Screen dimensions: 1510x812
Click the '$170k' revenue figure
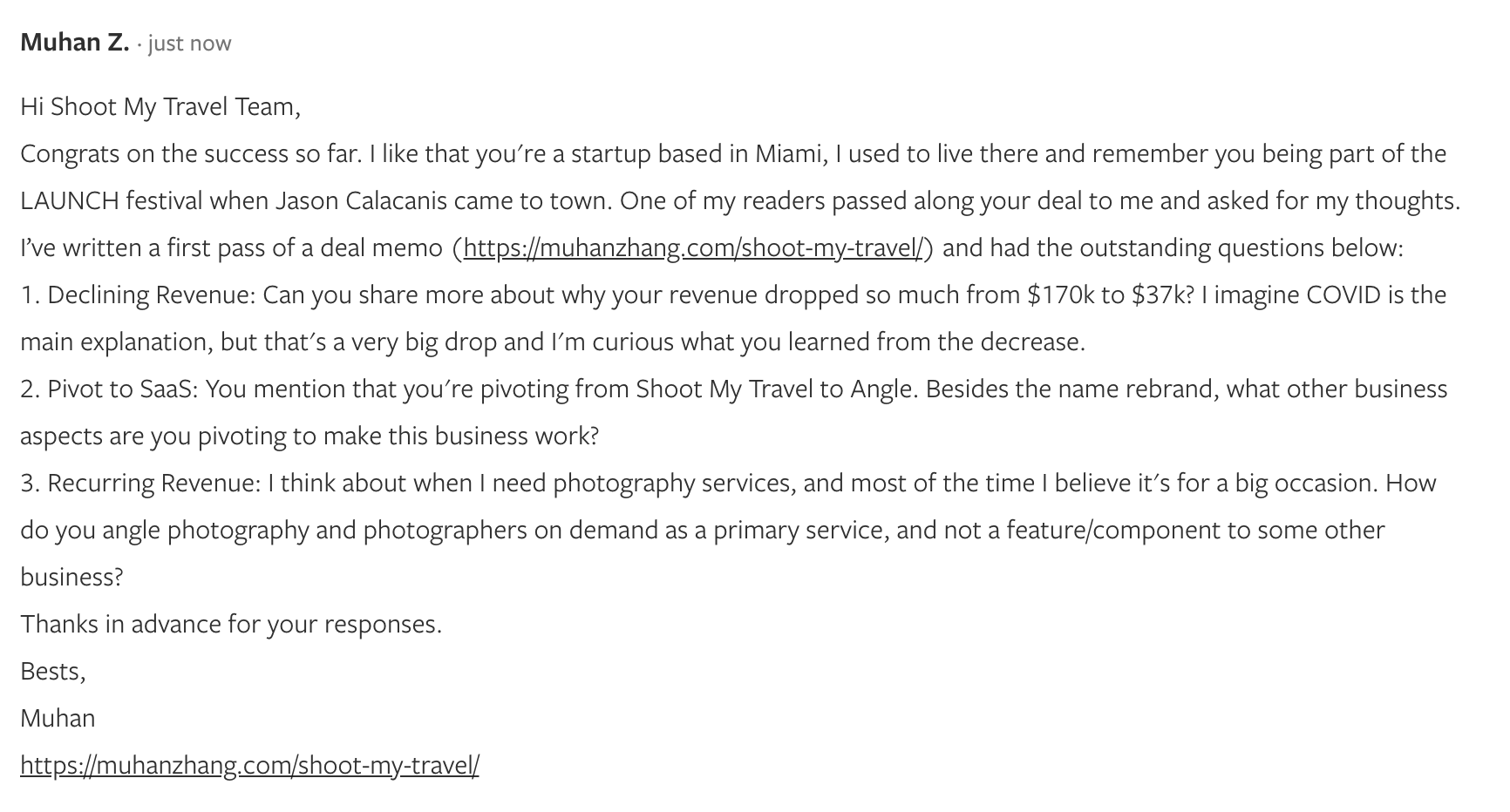[1060, 295]
